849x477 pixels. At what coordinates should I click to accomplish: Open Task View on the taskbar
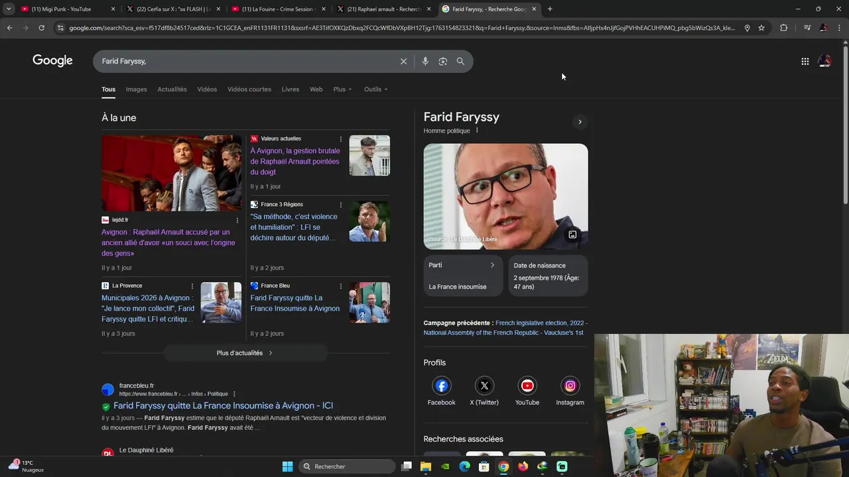[x=407, y=466]
